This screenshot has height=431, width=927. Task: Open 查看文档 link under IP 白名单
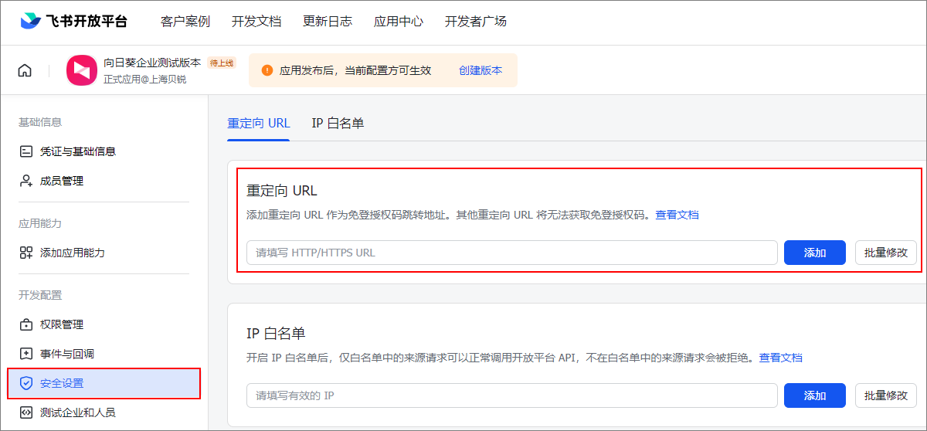(x=781, y=358)
